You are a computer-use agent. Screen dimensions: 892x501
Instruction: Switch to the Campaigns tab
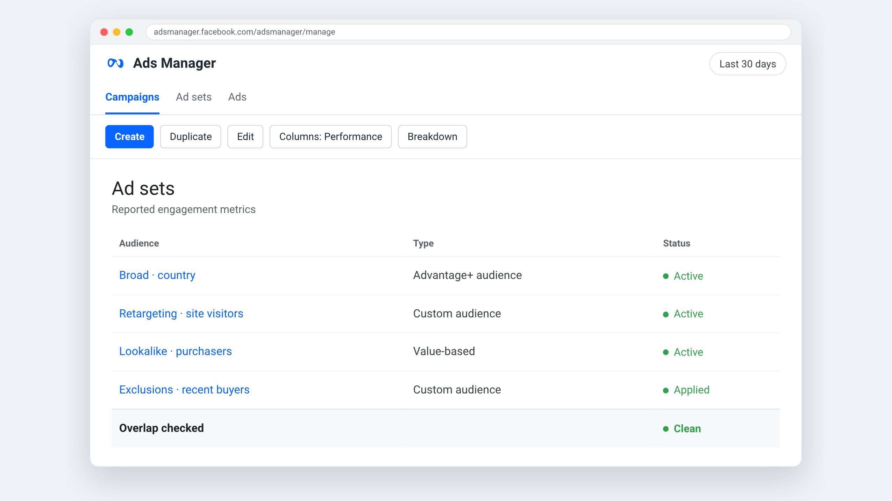[132, 97]
